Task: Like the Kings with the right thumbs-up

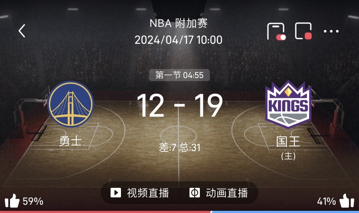Action: 347,201
